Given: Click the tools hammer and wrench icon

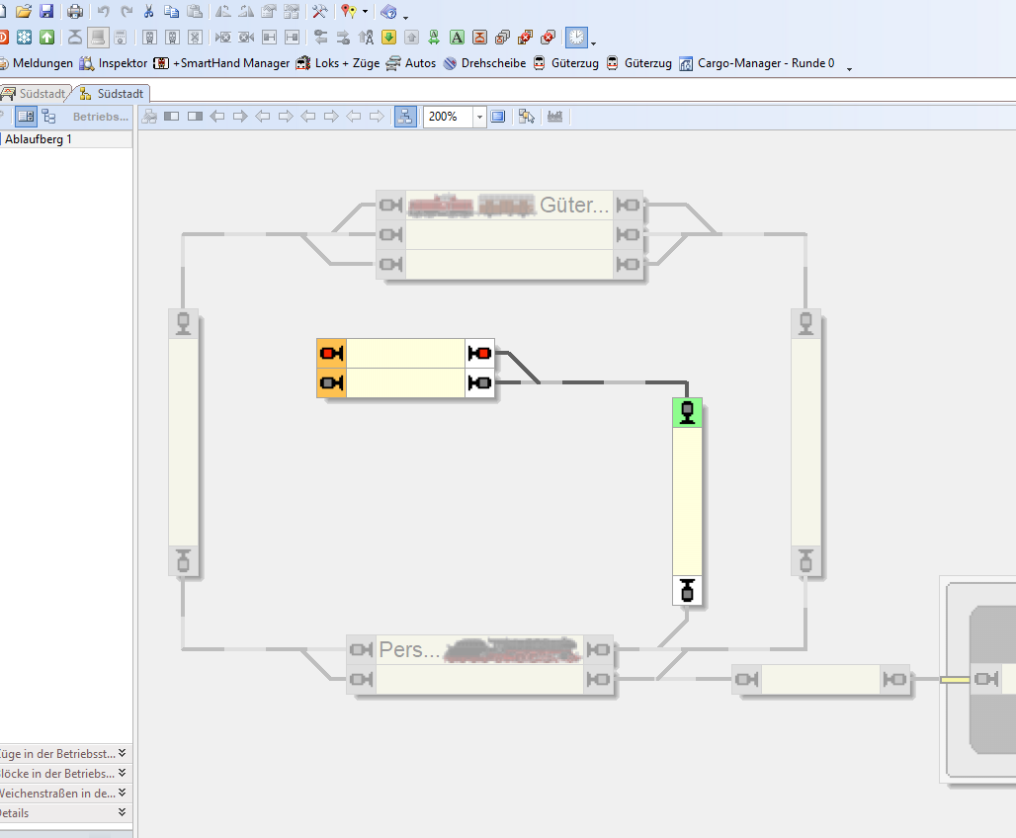Looking at the screenshot, I should tap(319, 12).
